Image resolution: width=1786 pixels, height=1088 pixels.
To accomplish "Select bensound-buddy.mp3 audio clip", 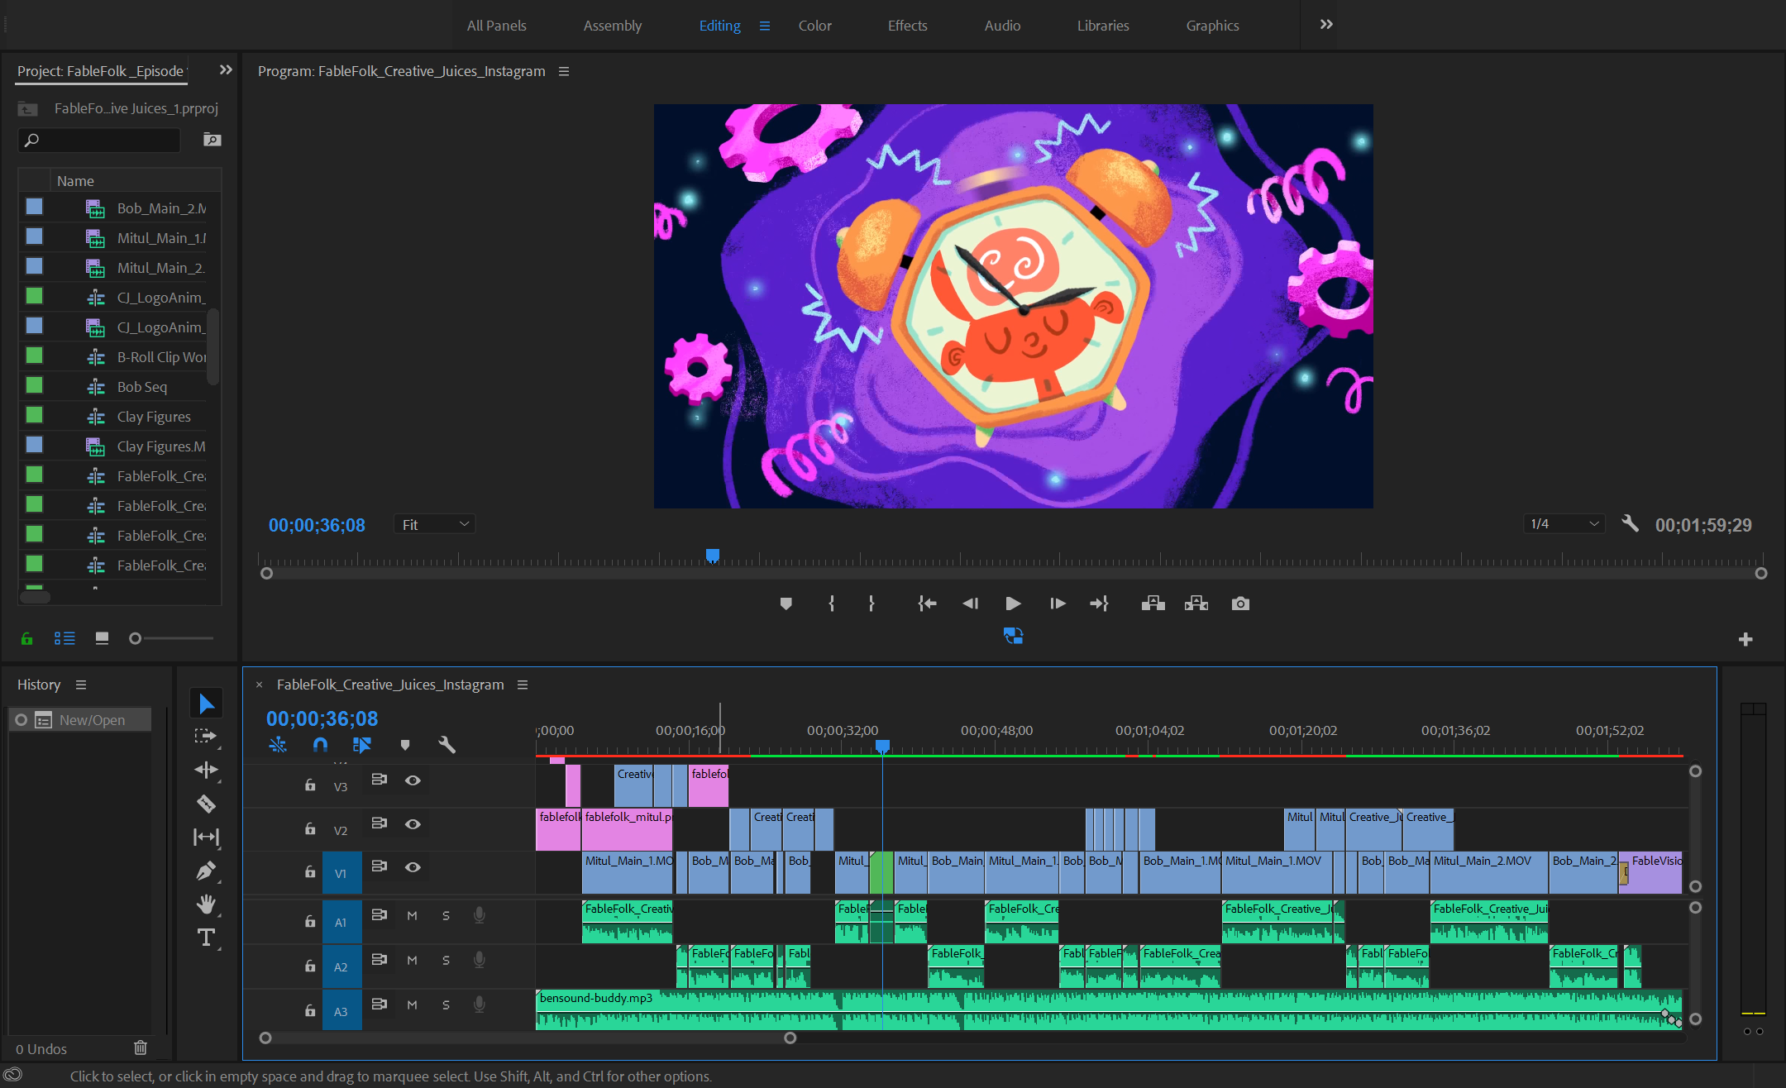I will (1109, 1010).
